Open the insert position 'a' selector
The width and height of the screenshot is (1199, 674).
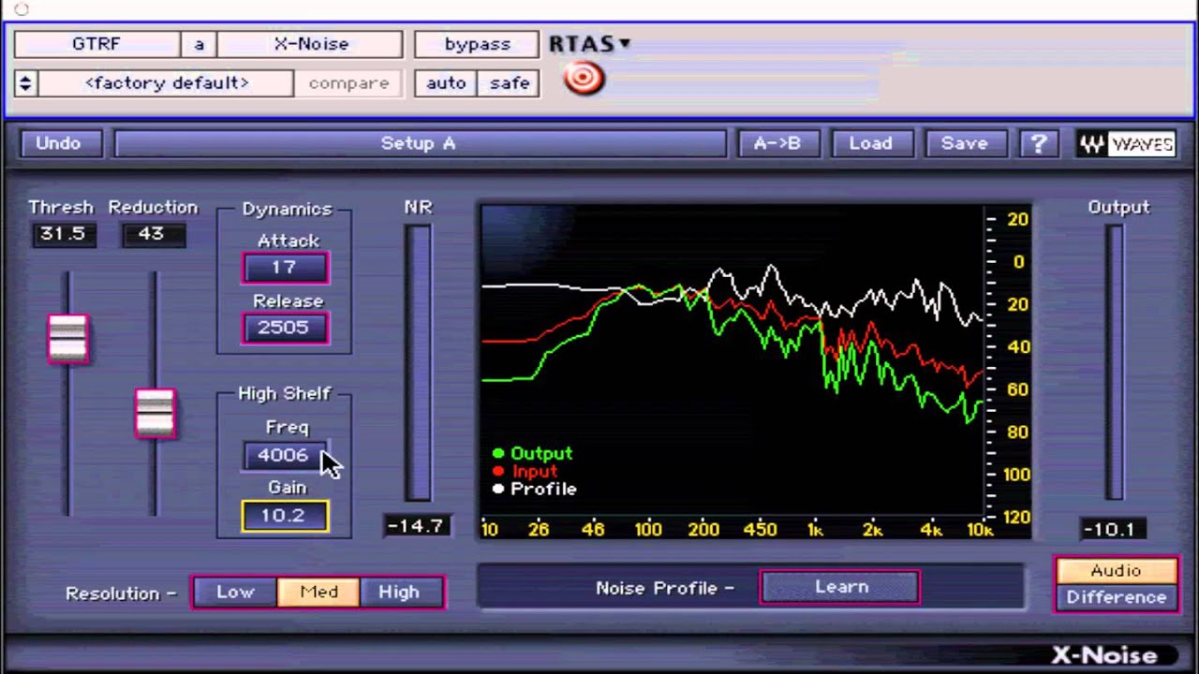pyautogui.click(x=199, y=44)
